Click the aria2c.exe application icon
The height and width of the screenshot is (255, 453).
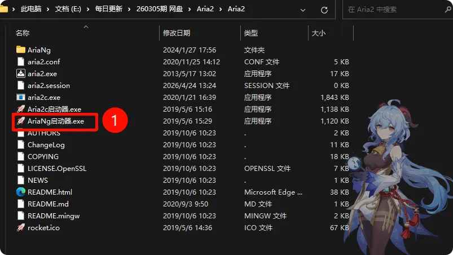(x=20, y=97)
